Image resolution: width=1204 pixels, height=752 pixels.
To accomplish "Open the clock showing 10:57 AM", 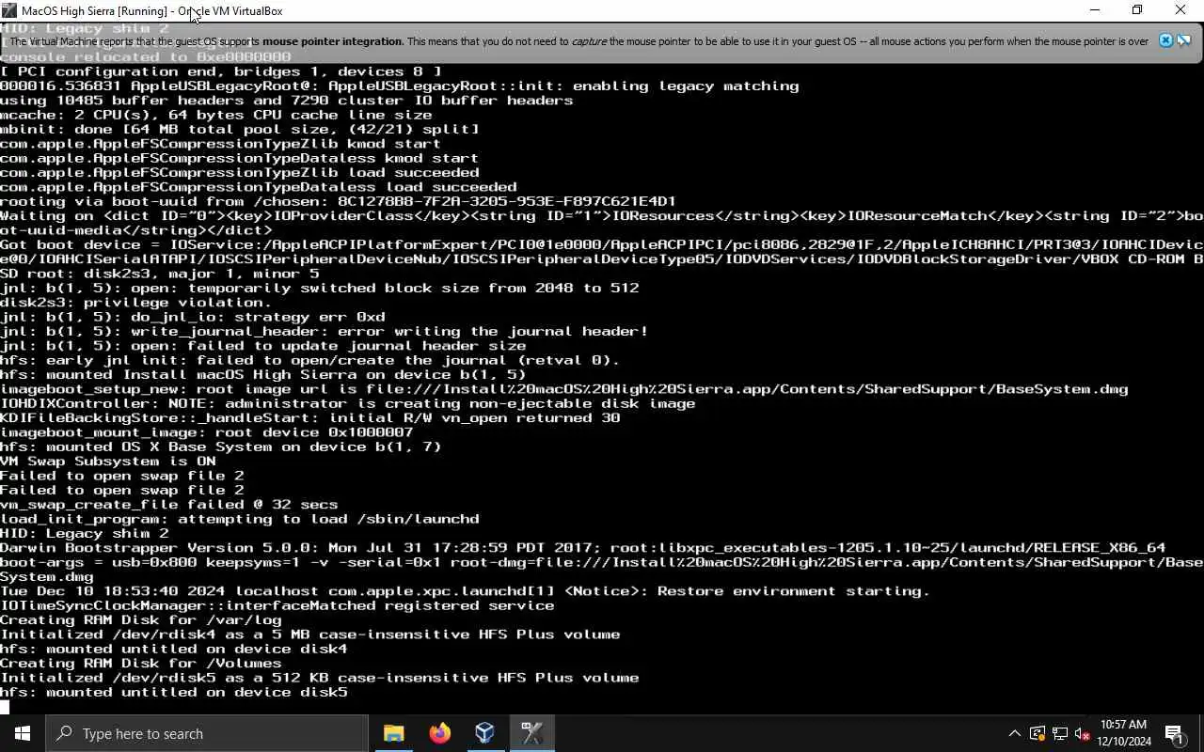I will [x=1123, y=733].
